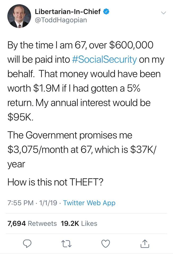Click the reply speech bubble icon

click(x=27, y=244)
